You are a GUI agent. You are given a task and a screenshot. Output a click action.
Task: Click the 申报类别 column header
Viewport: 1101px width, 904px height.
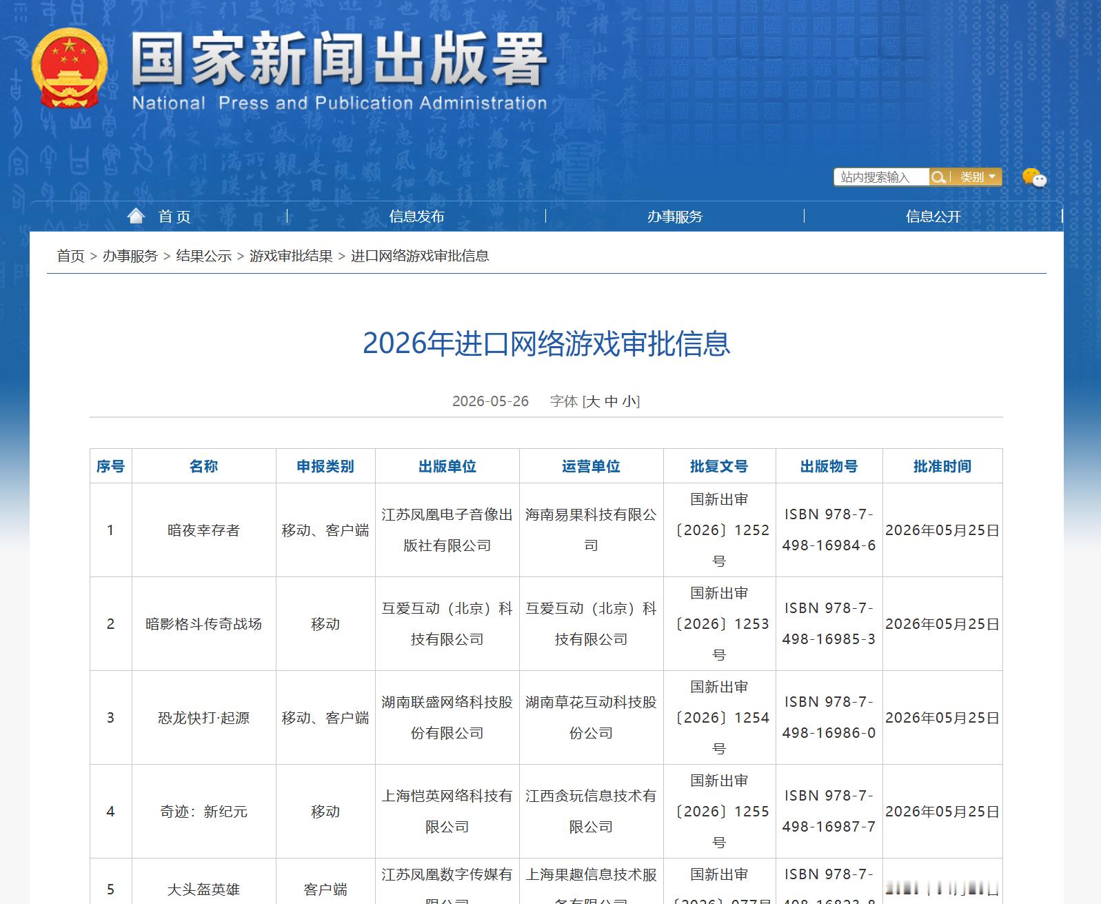point(325,466)
